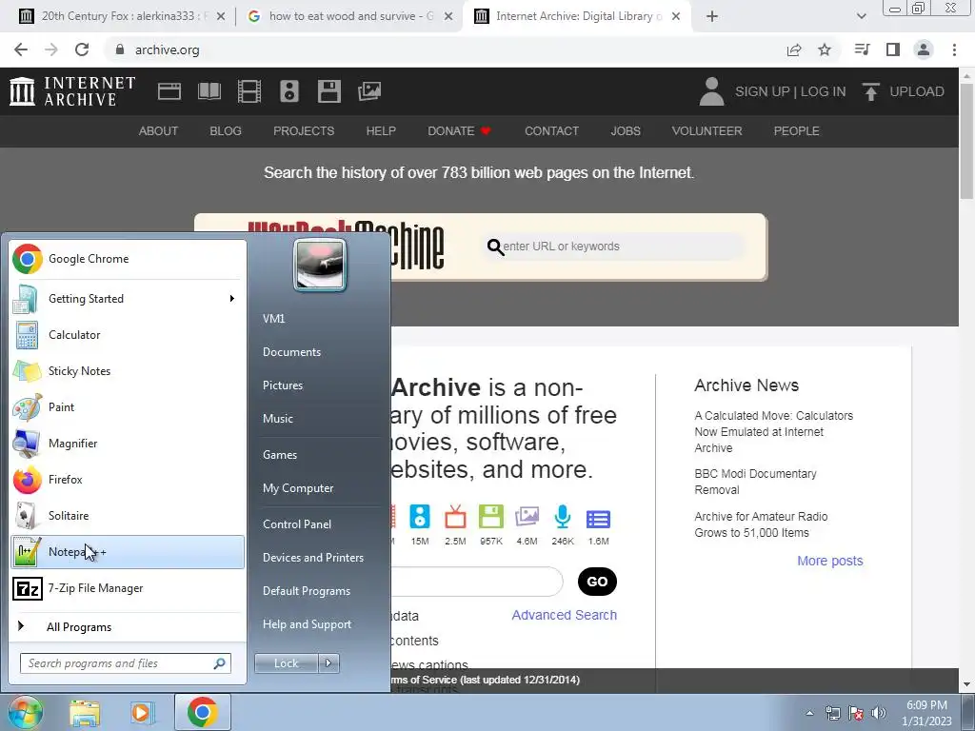Open Chrome profile avatar
Screen dimensions: 975x731
pyautogui.click(x=924, y=49)
